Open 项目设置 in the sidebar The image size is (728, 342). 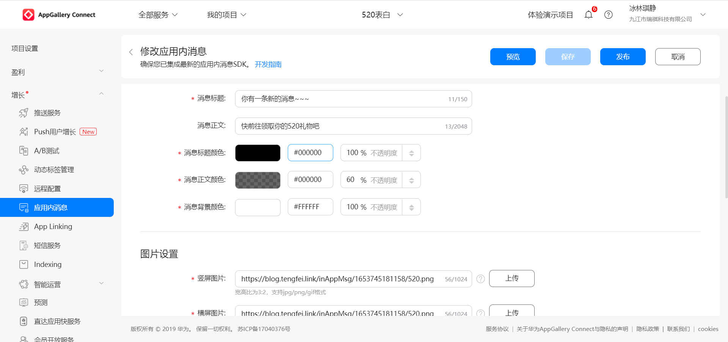pos(25,48)
